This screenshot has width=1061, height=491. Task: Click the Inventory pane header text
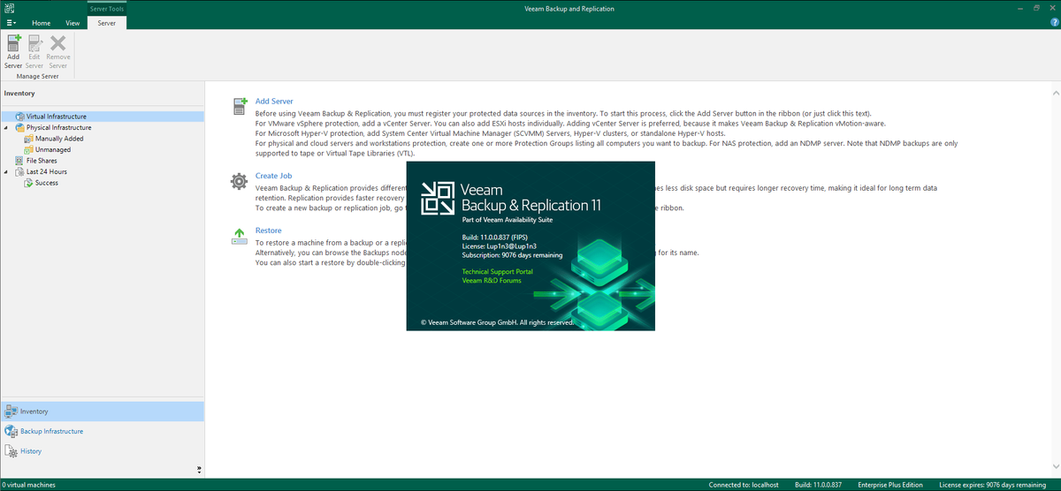tap(19, 93)
